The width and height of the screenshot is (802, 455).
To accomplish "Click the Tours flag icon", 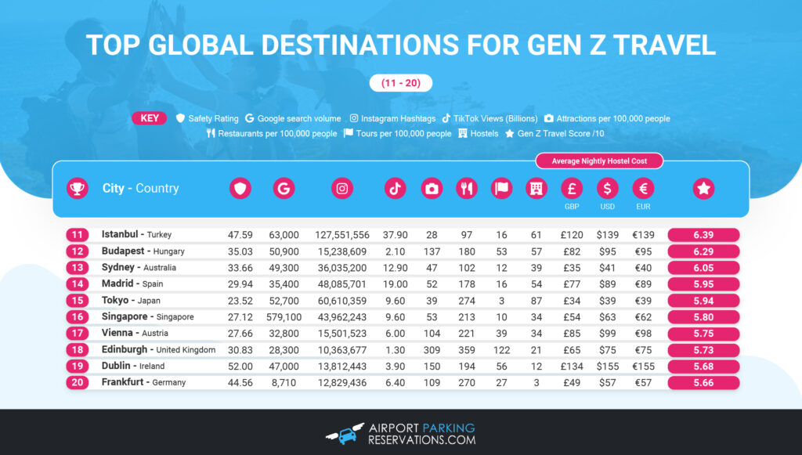I will pos(501,188).
